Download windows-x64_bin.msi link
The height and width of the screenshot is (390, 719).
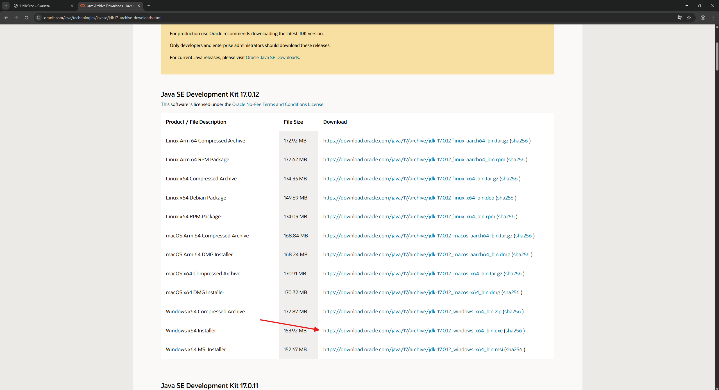[413, 350]
